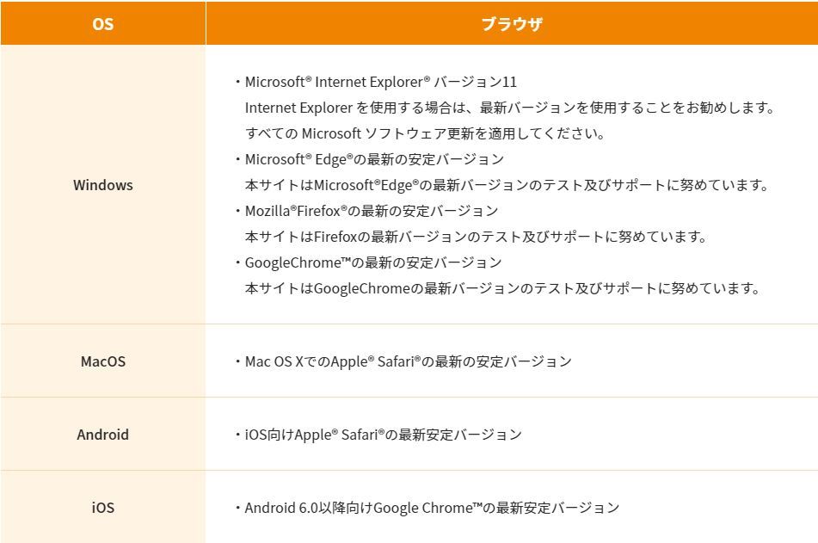This screenshot has width=818, height=543.
Task: Select the MacOS row label cell
Action: 102,361
